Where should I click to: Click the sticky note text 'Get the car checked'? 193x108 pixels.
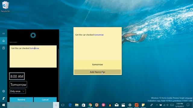point(84,35)
